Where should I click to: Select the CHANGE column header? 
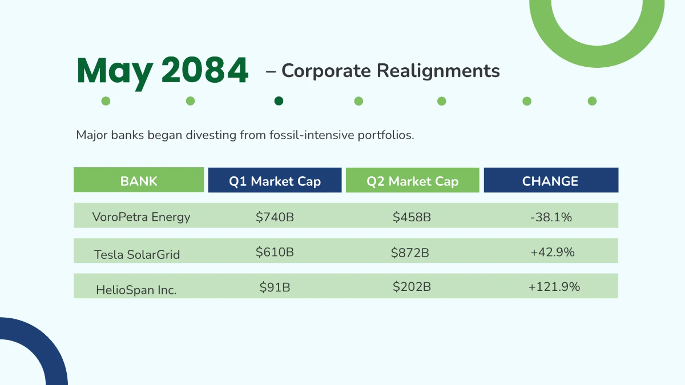click(x=550, y=181)
